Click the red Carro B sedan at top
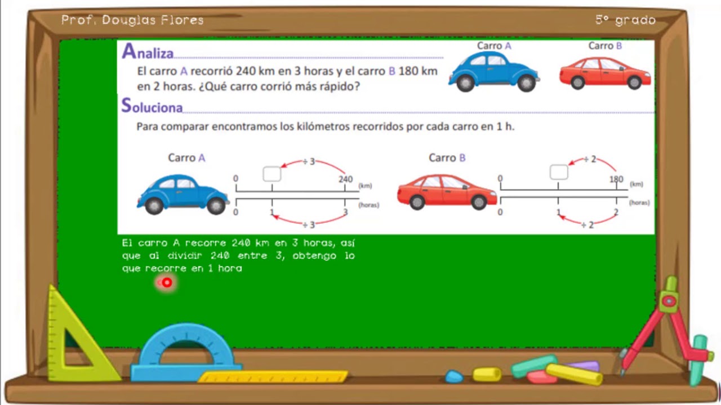 tap(605, 73)
